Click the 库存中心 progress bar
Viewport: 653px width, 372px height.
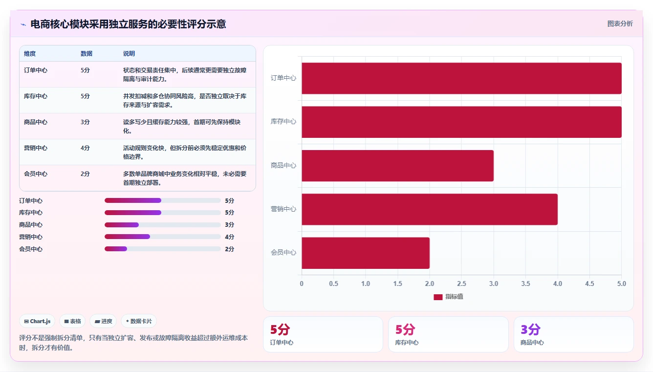click(x=163, y=213)
